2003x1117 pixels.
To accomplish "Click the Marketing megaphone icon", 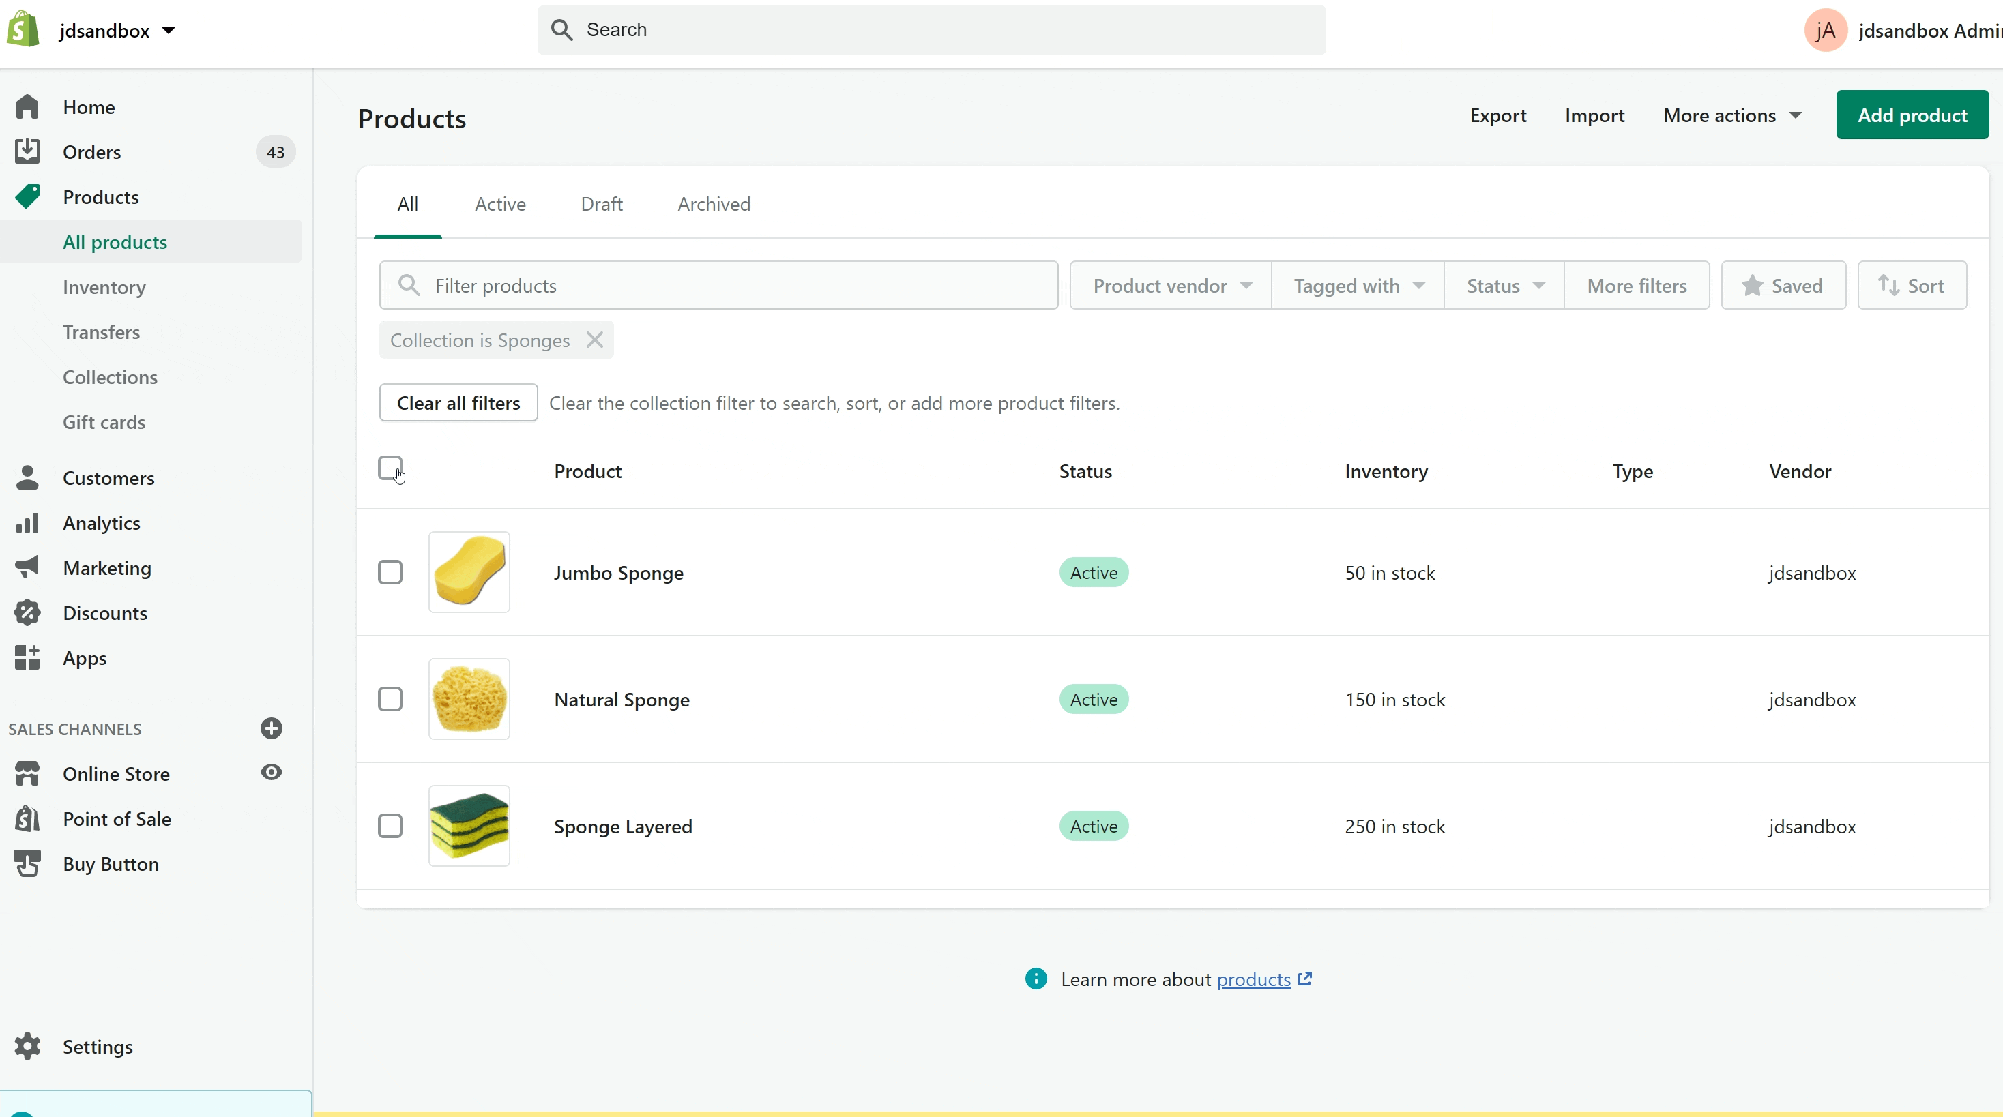I will tap(27, 568).
